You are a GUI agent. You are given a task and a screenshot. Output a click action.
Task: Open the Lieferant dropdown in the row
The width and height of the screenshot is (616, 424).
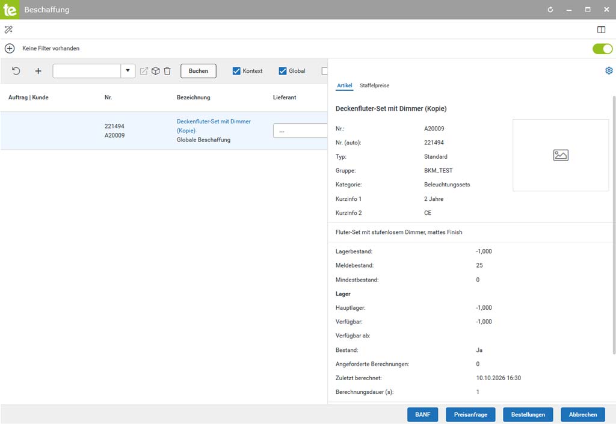[300, 131]
